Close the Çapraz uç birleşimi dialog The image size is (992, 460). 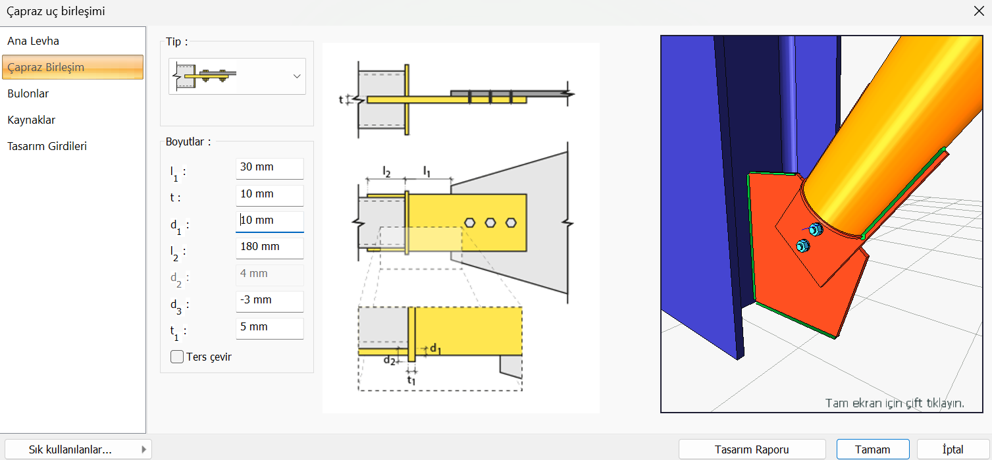[978, 11]
